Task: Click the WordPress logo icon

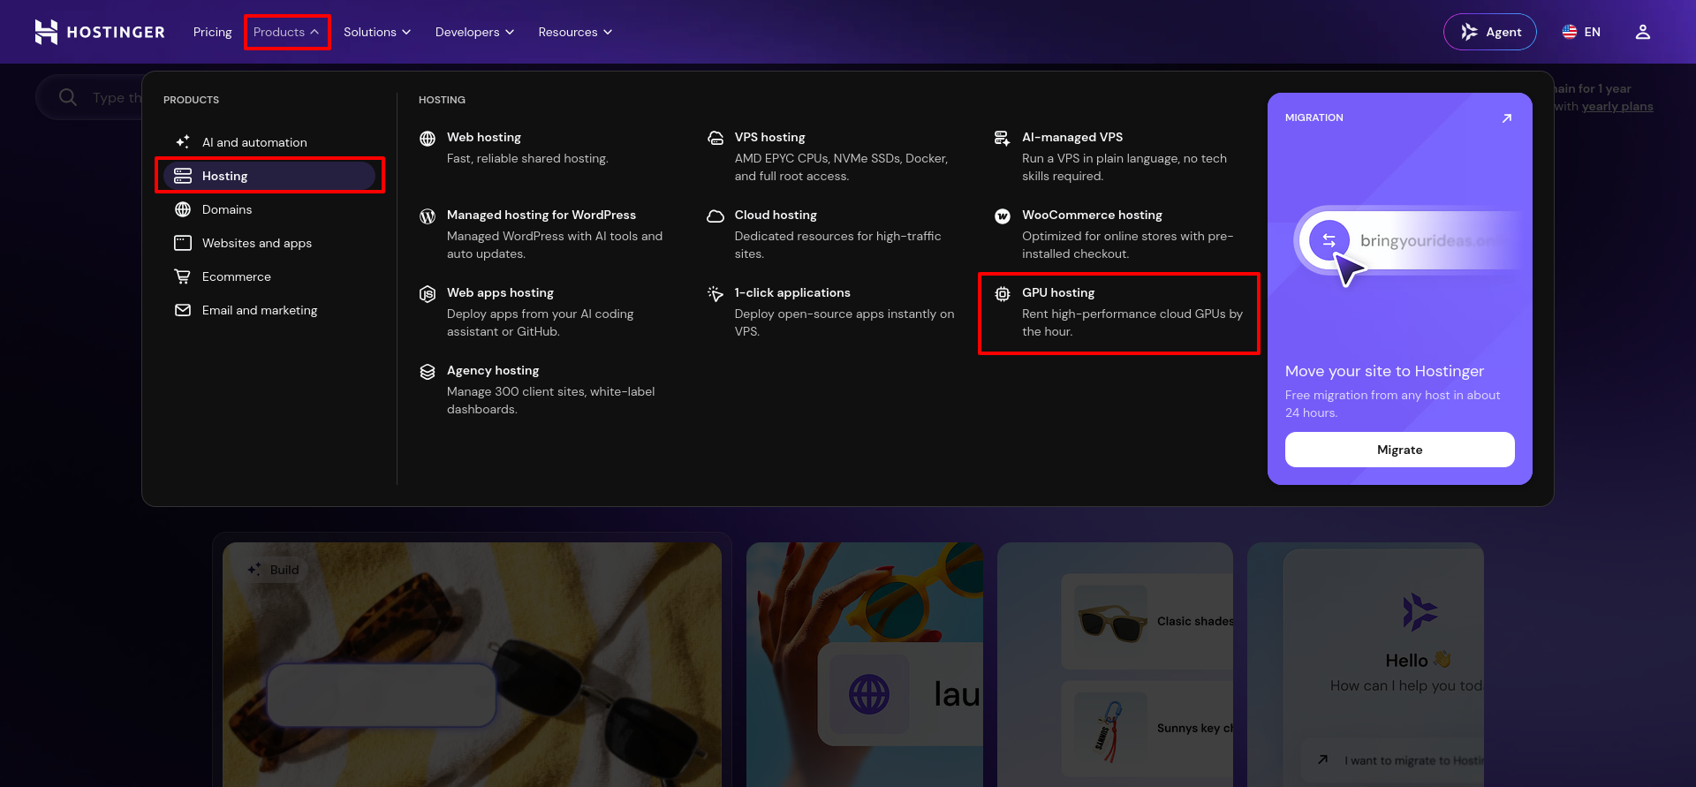Action: 428,216
